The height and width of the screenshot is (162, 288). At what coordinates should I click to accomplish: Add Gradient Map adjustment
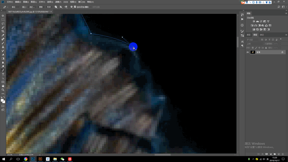(268, 29)
